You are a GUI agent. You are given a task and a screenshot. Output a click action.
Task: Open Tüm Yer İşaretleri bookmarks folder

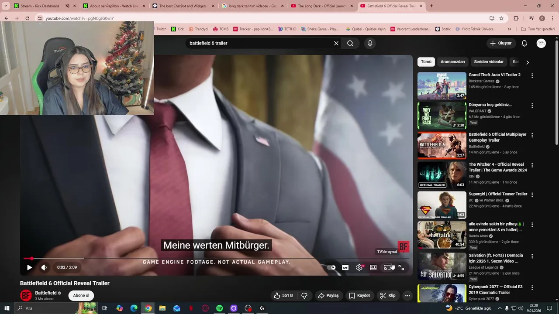[x=538, y=29]
